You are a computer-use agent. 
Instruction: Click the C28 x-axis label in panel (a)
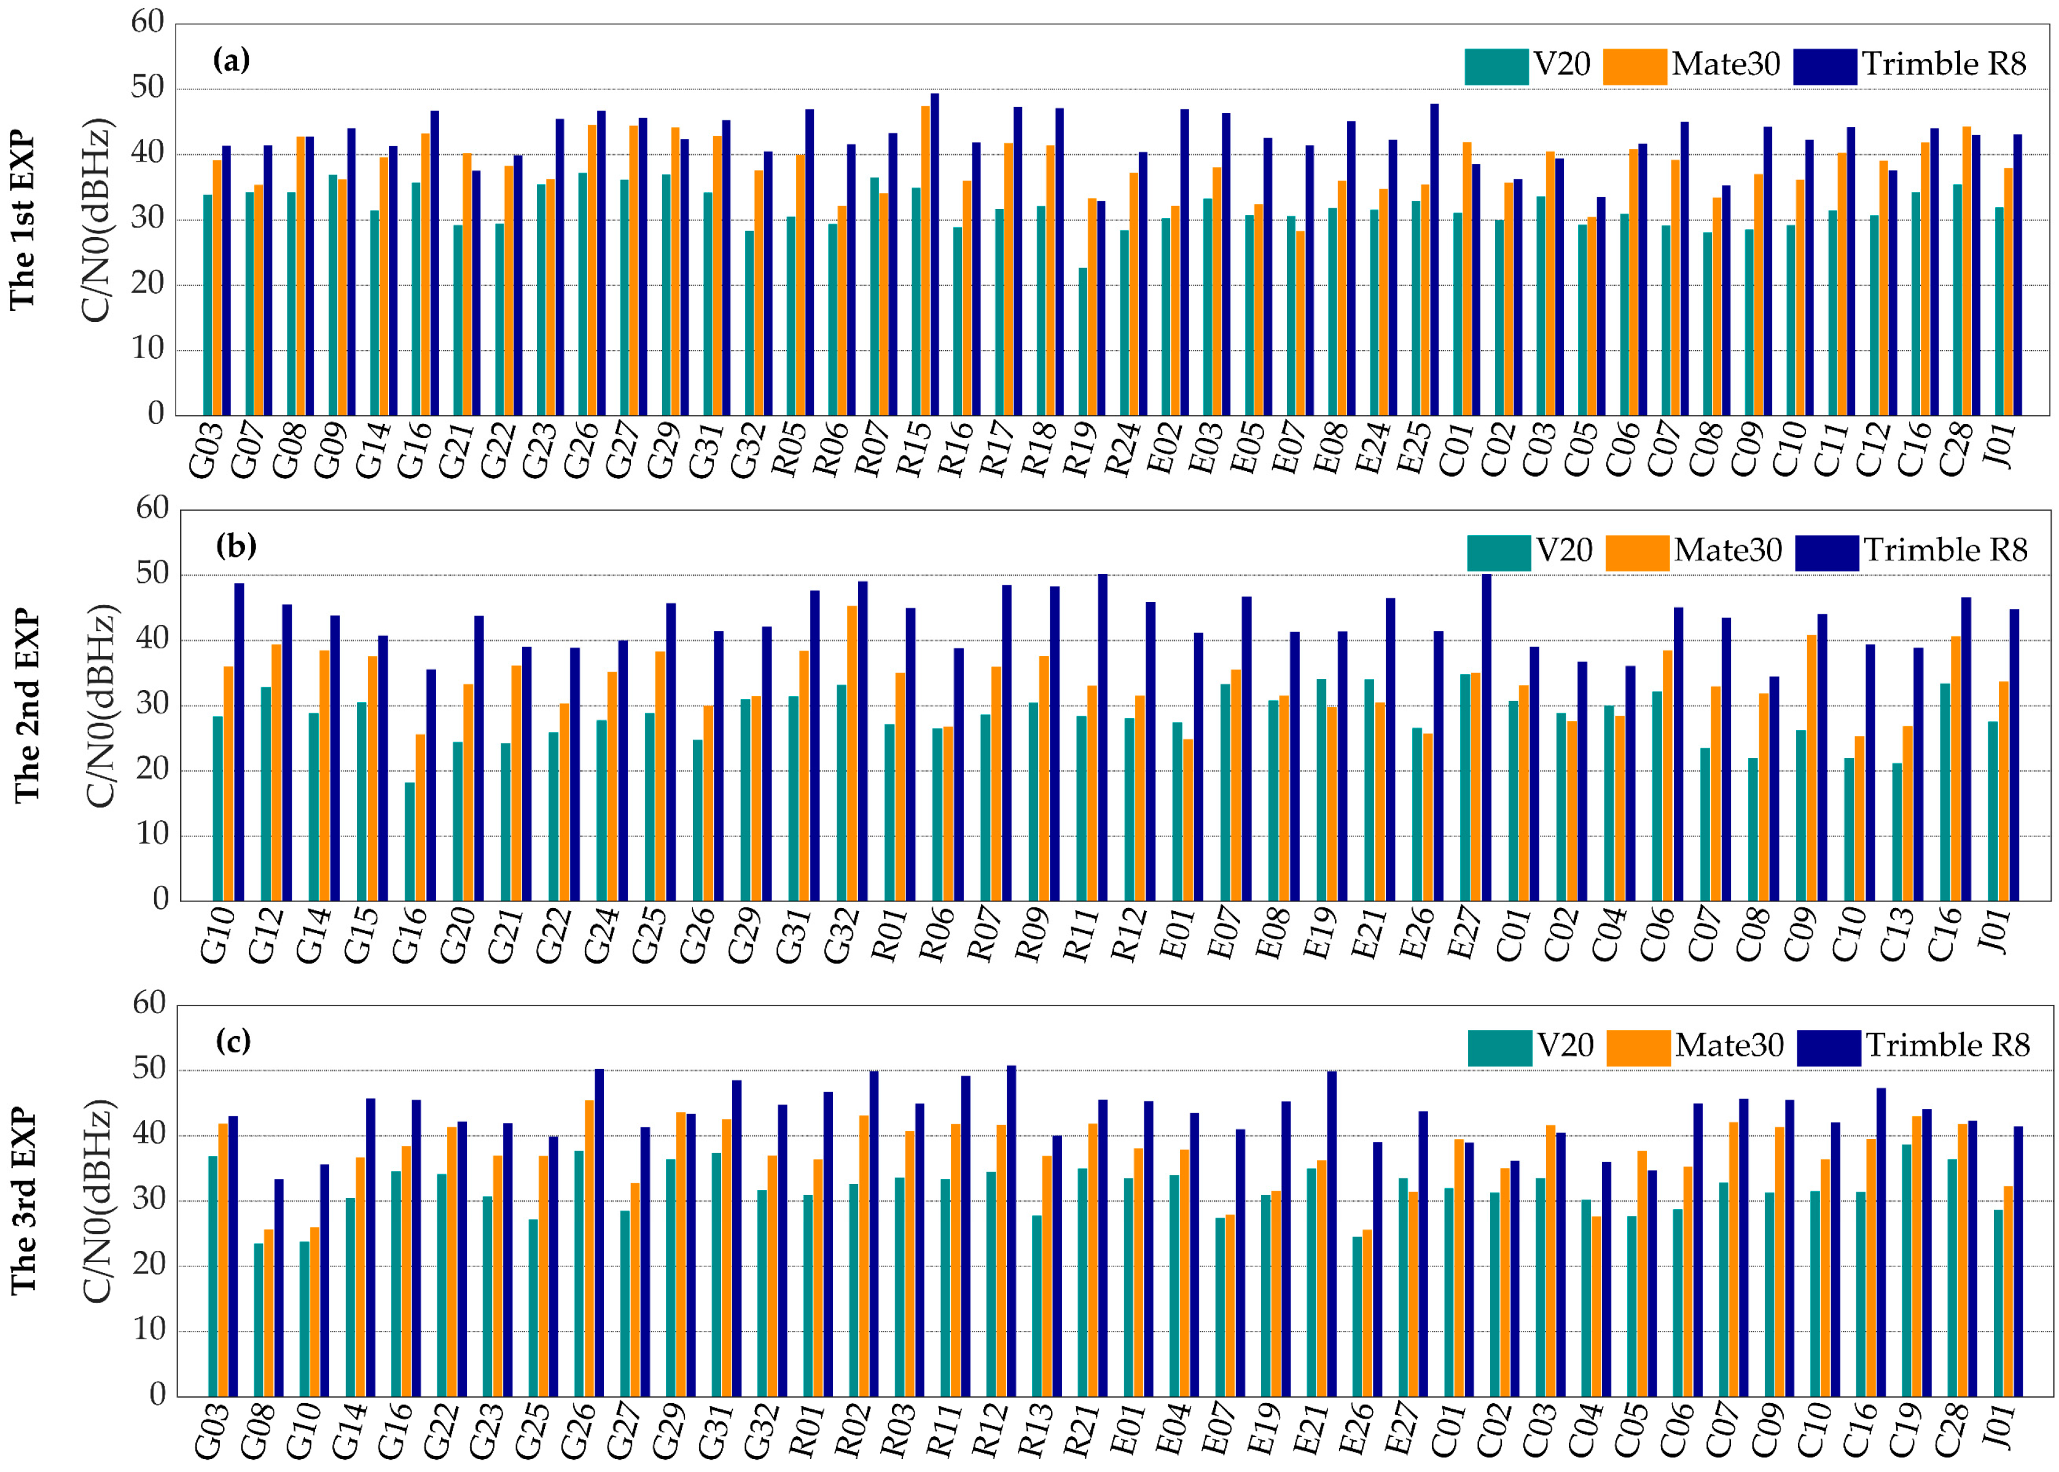tap(1956, 450)
